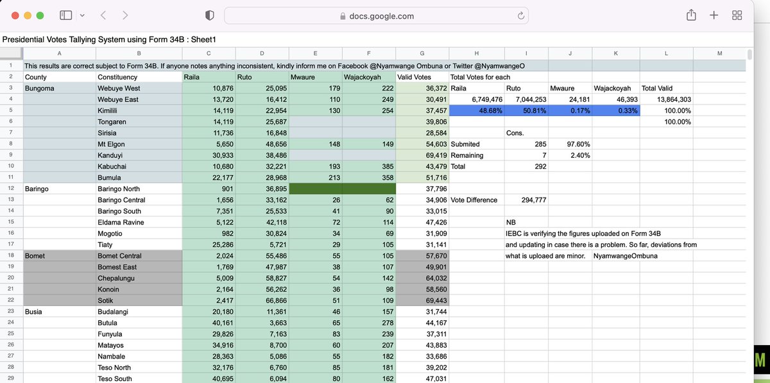Go back with the Safari back arrow

pyautogui.click(x=103, y=15)
